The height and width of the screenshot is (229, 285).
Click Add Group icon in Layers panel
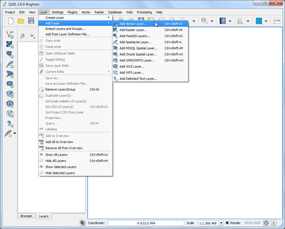point(22,36)
